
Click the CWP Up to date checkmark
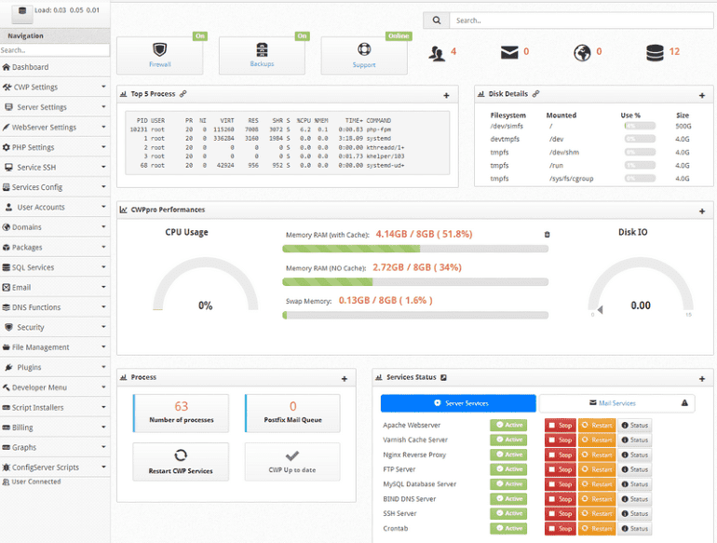[x=292, y=455]
